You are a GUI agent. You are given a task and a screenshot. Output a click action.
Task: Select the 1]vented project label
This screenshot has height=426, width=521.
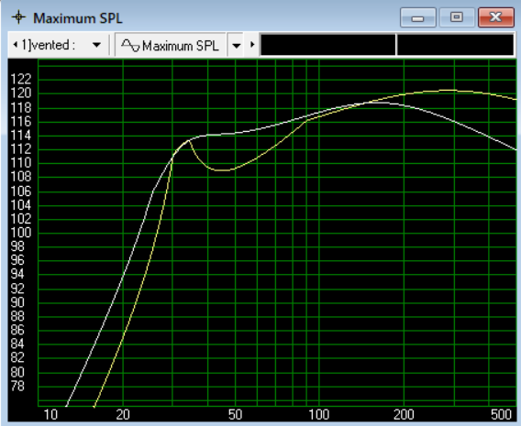[49, 45]
